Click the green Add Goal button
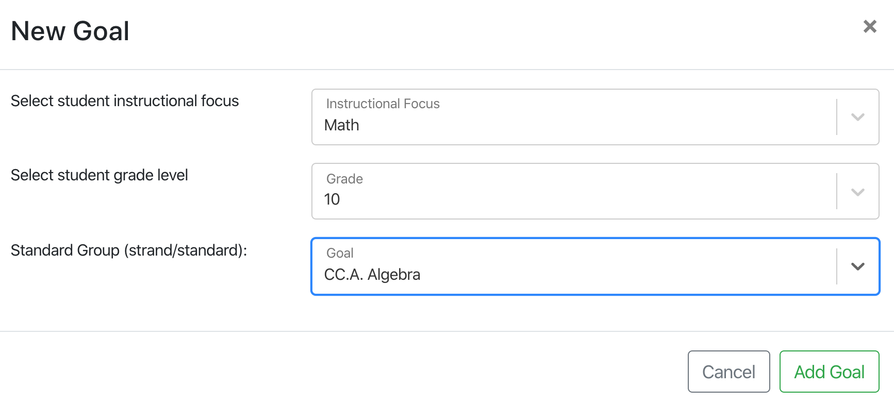The image size is (894, 404). (x=829, y=372)
